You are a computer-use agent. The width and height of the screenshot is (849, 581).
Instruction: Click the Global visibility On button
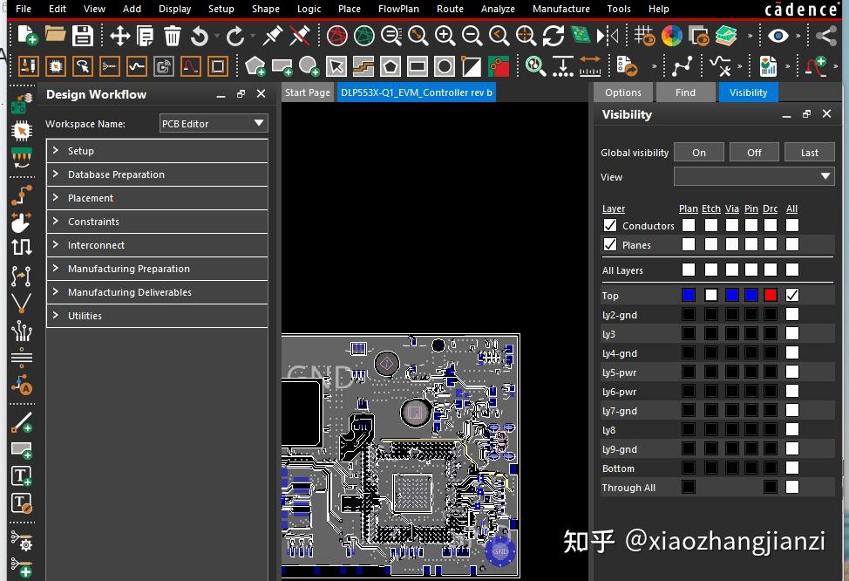pos(698,152)
